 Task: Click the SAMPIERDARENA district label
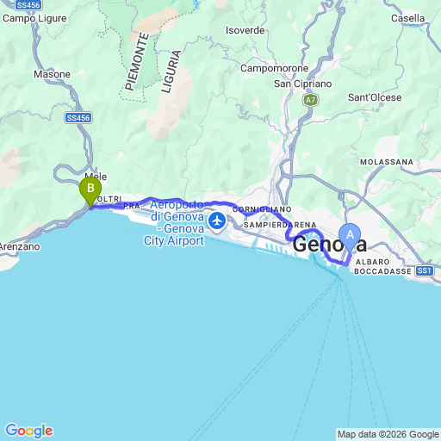coord(280,225)
